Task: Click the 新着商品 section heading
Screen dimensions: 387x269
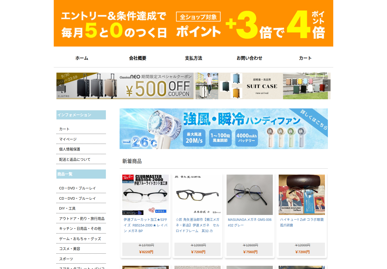Action: click(x=132, y=161)
